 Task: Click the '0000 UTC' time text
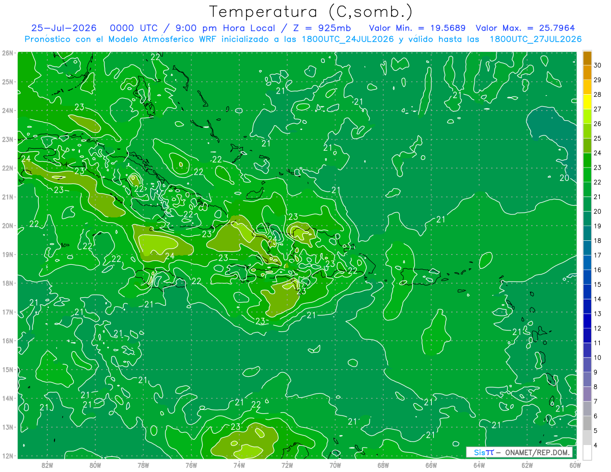click(134, 28)
